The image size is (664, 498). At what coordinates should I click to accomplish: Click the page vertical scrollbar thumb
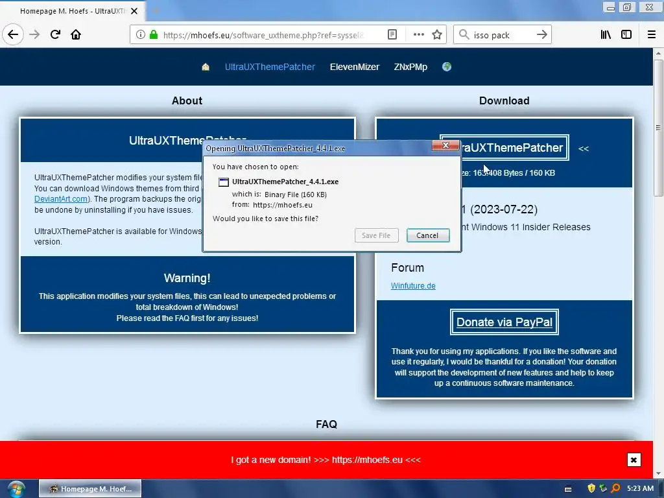(658, 128)
